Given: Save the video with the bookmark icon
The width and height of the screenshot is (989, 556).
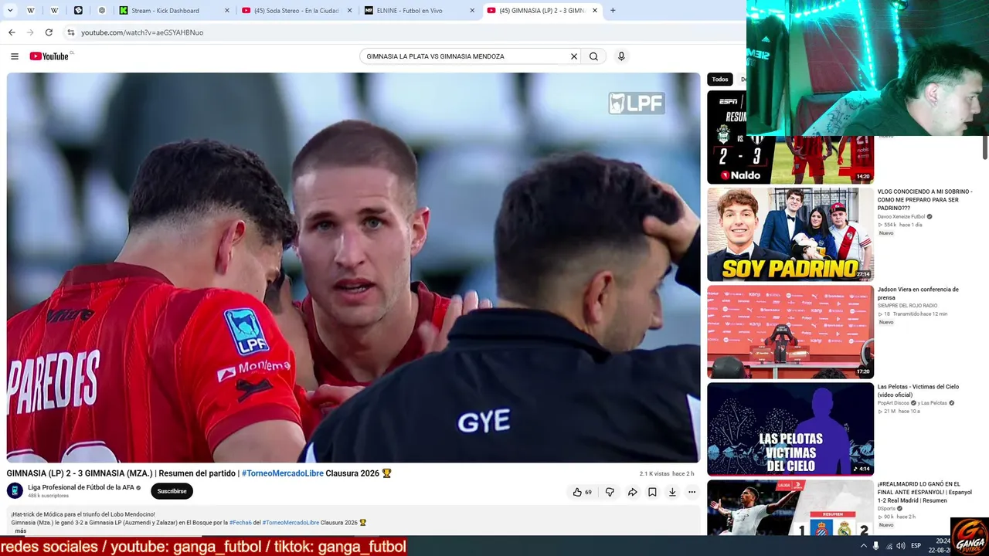Looking at the screenshot, I should click(x=652, y=492).
